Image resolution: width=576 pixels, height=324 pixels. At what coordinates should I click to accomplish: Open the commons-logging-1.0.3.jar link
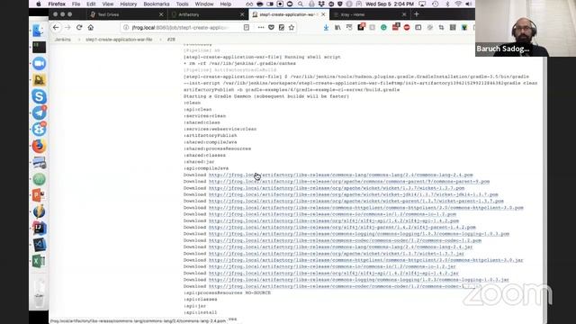click(x=359, y=280)
